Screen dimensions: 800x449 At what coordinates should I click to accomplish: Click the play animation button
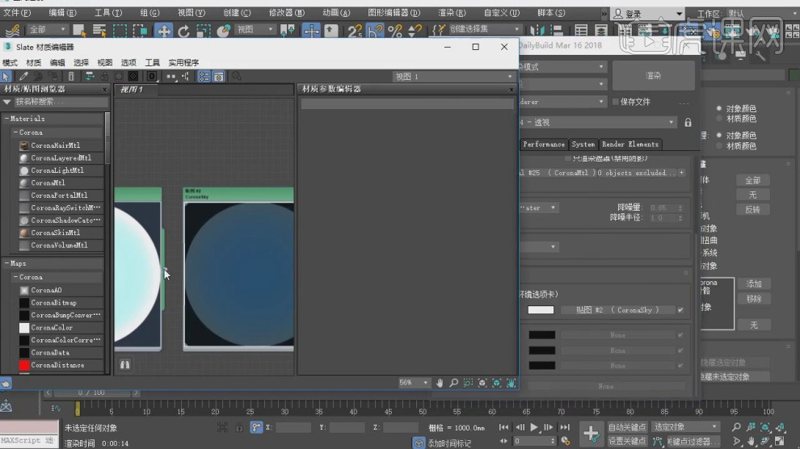coord(534,427)
